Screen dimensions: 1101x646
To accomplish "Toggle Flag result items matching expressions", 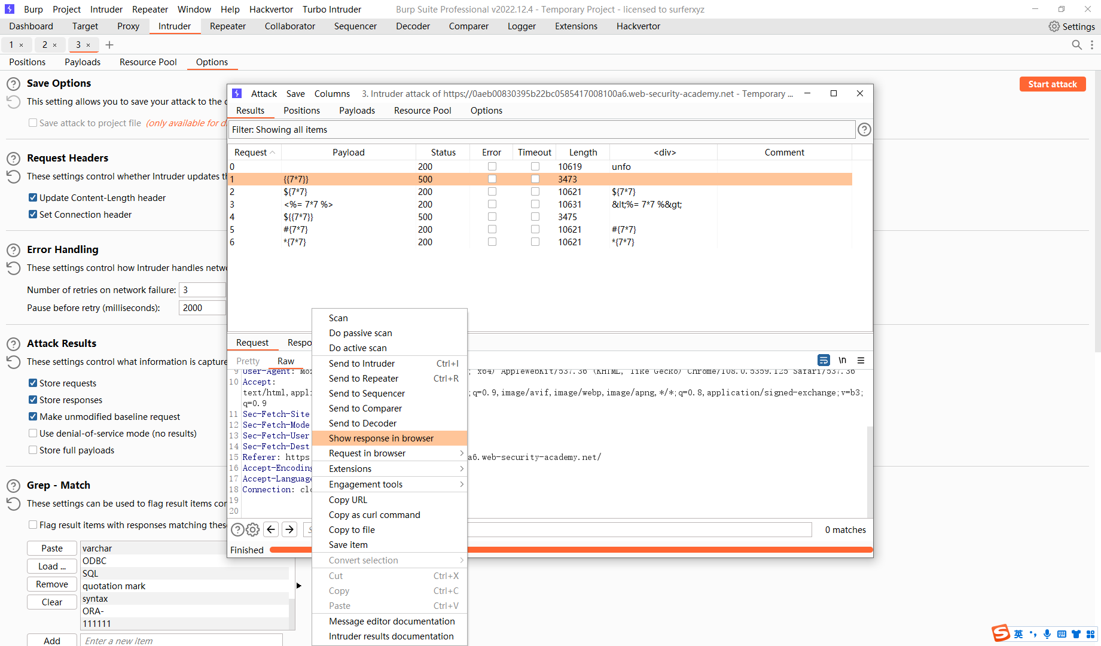I will point(33,525).
